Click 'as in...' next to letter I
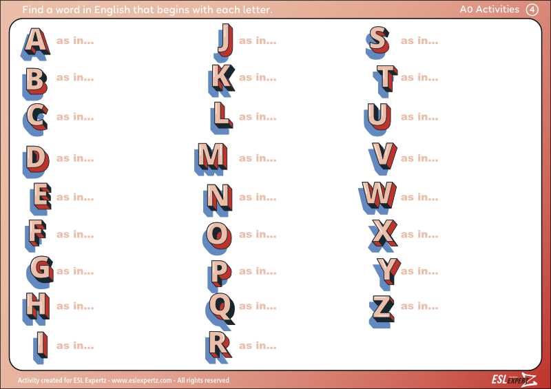This screenshot has height=389, width=551. (x=75, y=346)
